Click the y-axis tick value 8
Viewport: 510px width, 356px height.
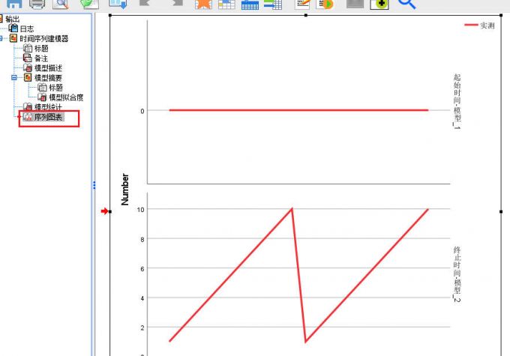(142, 239)
